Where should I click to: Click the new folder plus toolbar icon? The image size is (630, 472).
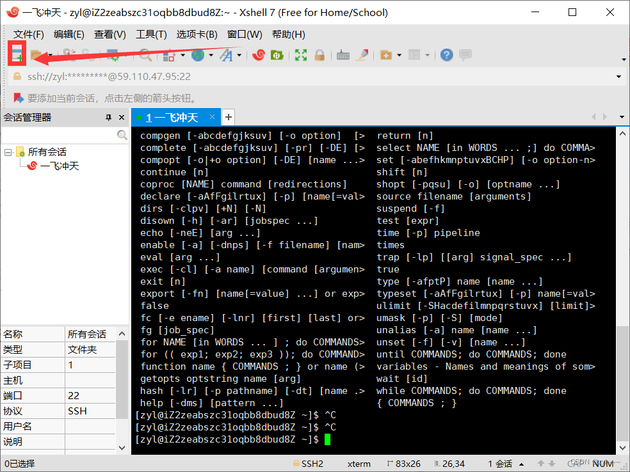tap(385, 55)
